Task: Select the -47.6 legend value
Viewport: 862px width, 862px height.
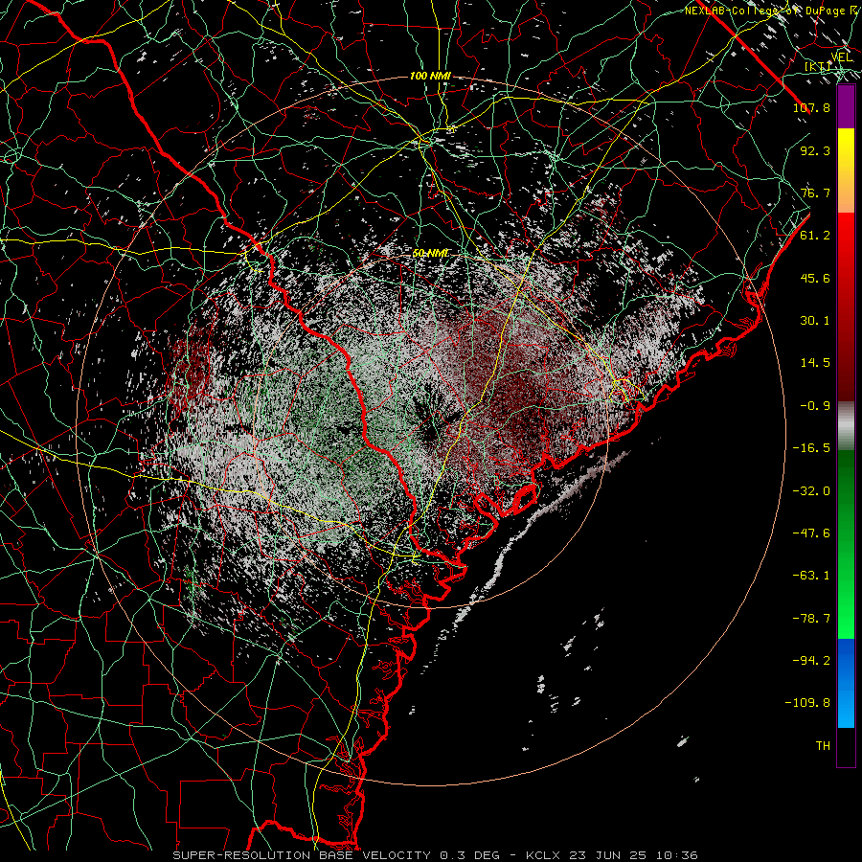Action: (x=811, y=533)
